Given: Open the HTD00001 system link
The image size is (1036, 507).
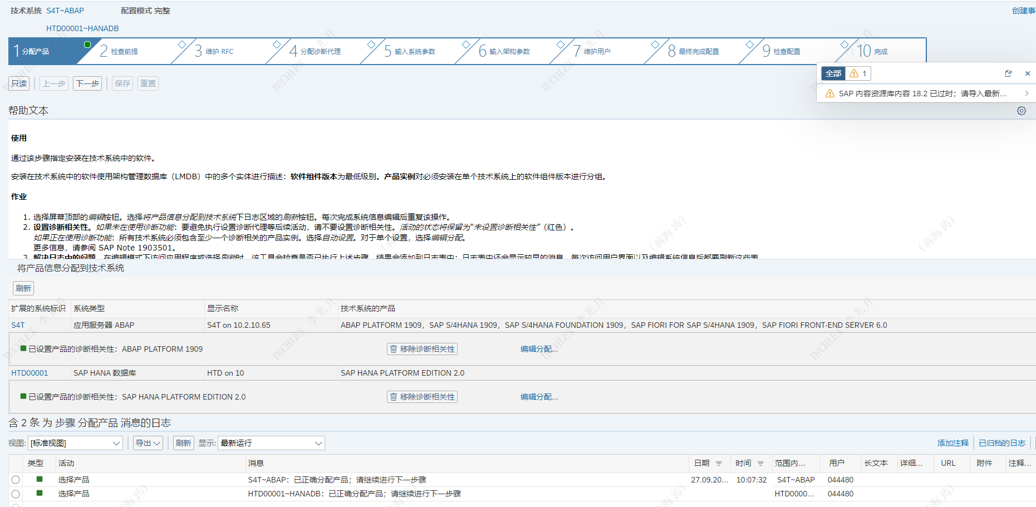Looking at the screenshot, I should point(30,373).
